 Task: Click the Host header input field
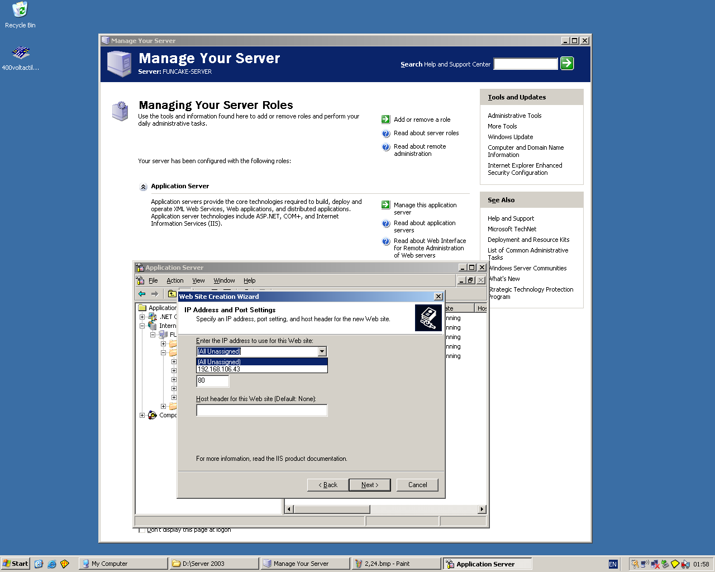262,411
